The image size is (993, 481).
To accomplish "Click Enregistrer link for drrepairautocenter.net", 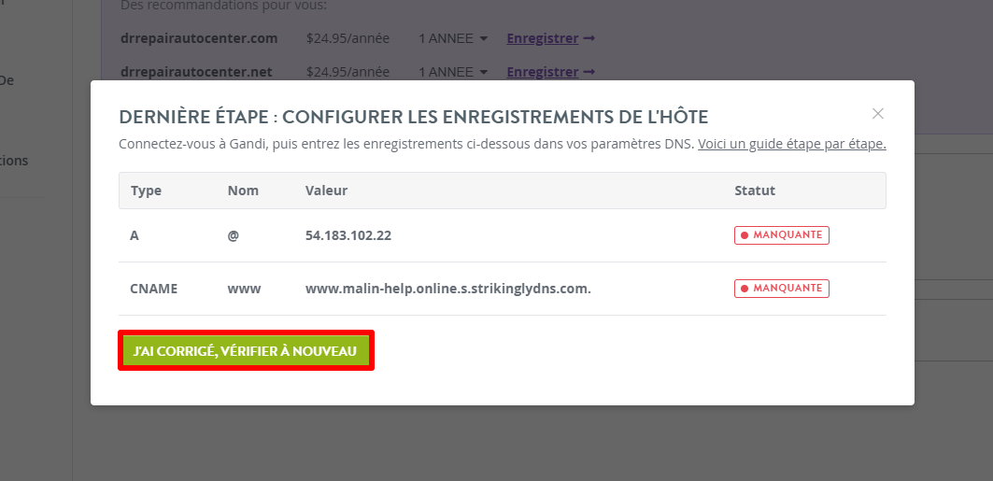I will tap(542, 72).
